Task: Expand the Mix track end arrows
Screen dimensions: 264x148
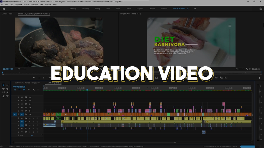Action: click(42, 135)
